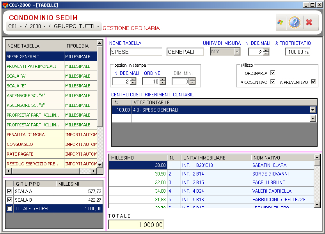The height and width of the screenshot is (234, 325).
Task: Click the VALERI GABRIELLA name cell
Action: (x=282, y=191)
